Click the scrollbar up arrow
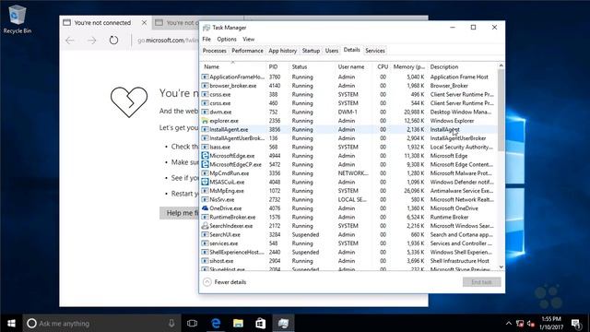The width and height of the screenshot is (590, 332). (501, 65)
